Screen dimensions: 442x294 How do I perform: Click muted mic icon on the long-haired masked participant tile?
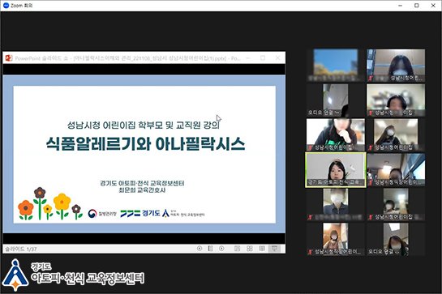pyautogui.click(x=371, y=79)
